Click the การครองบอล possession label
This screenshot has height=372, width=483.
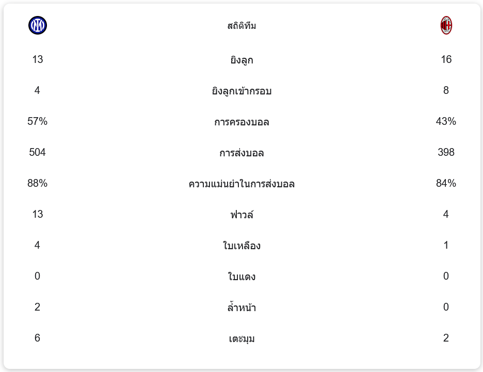(x=242, y=122)
